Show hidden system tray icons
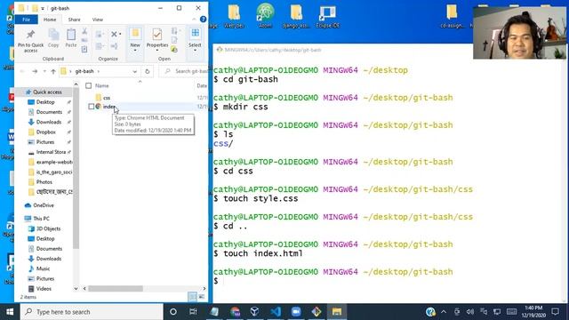Viewport: 569px width, 320px height. pos(444,312)
